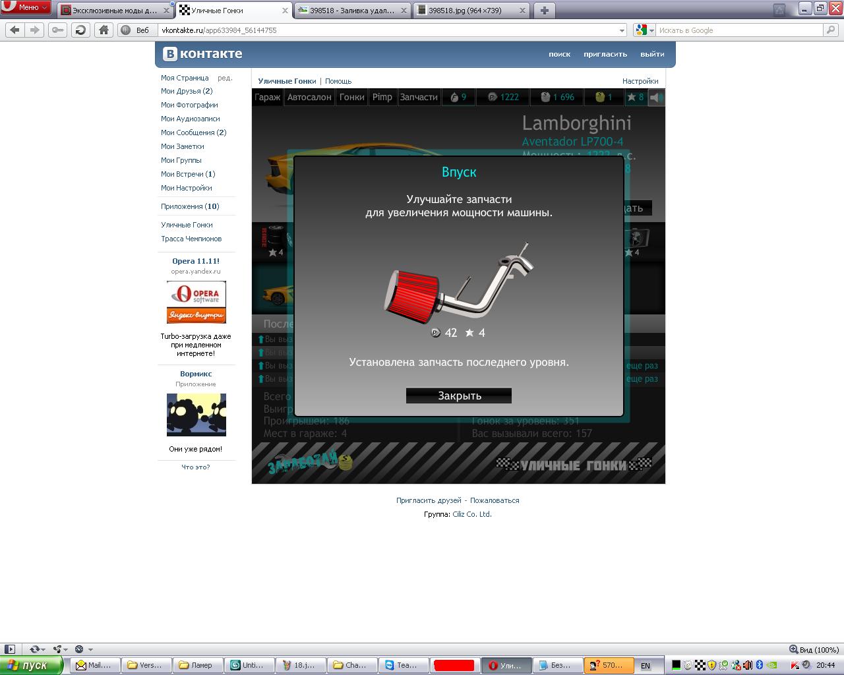Open the Opera Меню button
Viewport: 844px width, 675px height.
pos(26,7)
